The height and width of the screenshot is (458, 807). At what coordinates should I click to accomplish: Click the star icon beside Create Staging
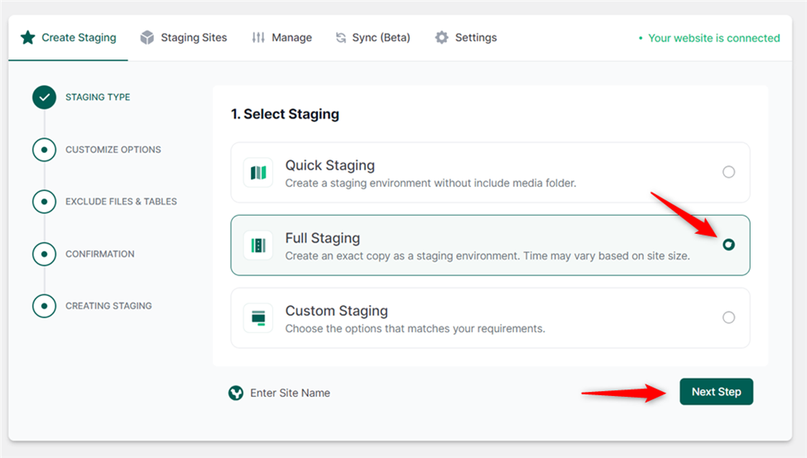pyautogui.click(x=28, y=37)
